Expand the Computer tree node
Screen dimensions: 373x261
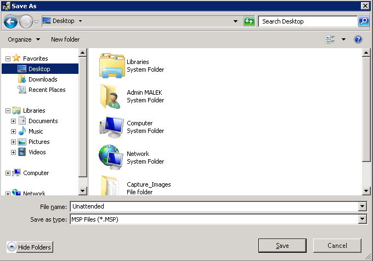click(8, 173)
